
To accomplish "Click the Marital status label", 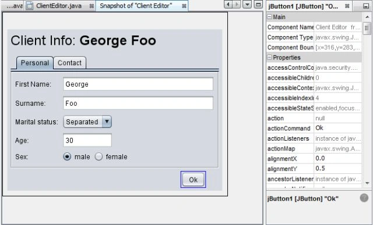I will tap(37, 122).
